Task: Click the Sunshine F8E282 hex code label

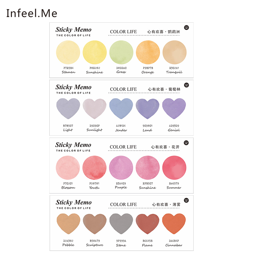Action: (x=95, y=68)
